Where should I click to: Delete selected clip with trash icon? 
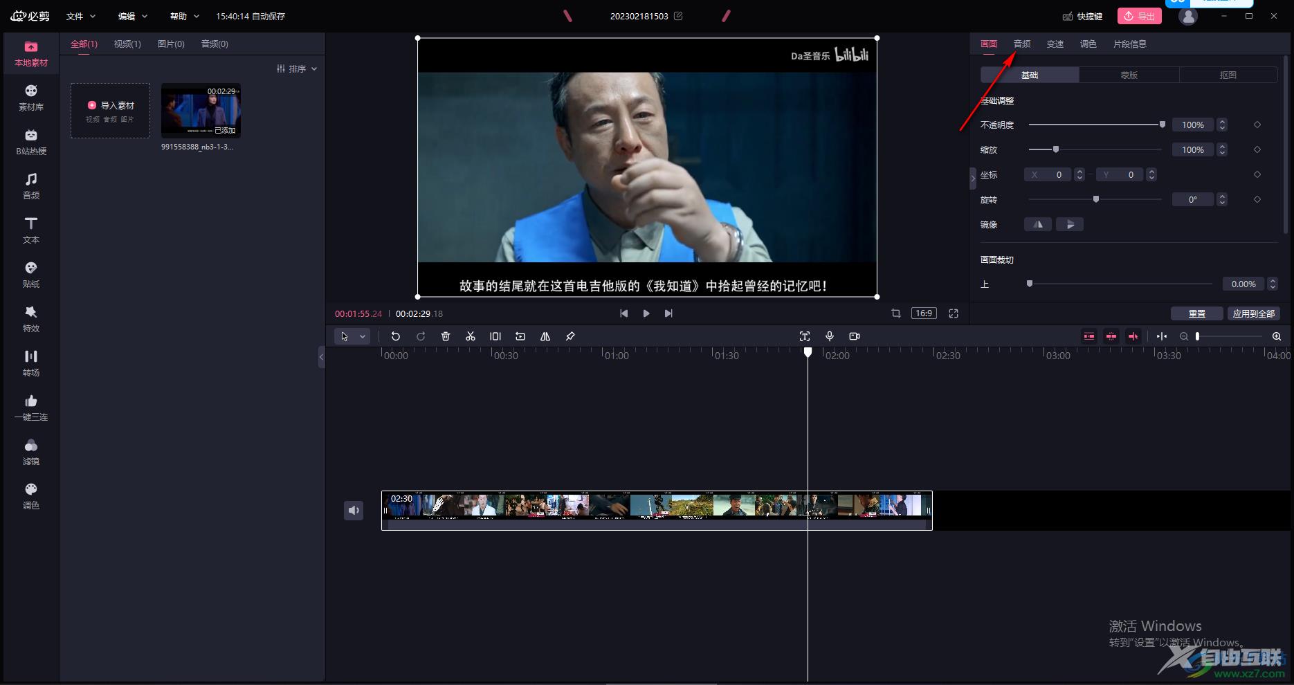(x=446, y=336)
